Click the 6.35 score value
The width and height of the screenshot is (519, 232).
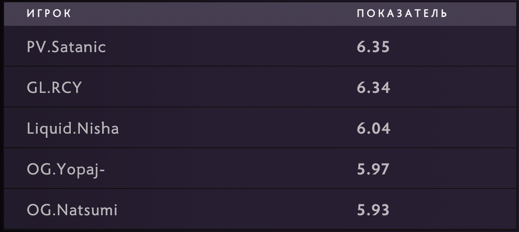373,47
